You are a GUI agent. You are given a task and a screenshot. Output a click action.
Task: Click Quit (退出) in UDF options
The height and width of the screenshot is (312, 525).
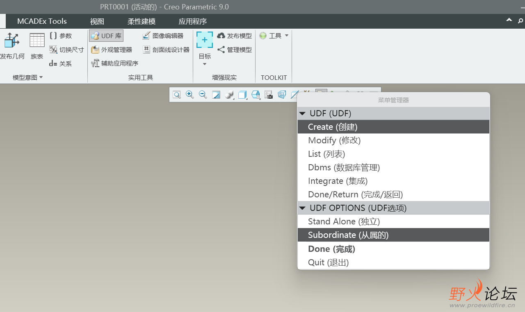pos(394,262)
